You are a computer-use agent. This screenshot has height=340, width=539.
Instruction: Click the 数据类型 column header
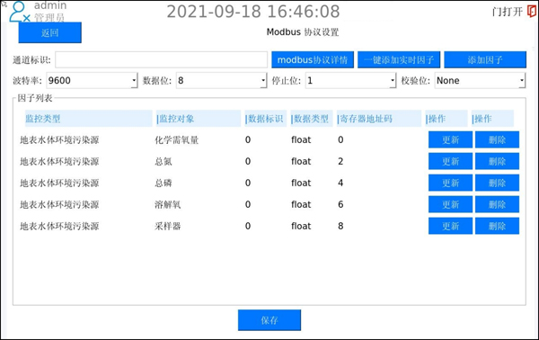[x=312, y=119]
